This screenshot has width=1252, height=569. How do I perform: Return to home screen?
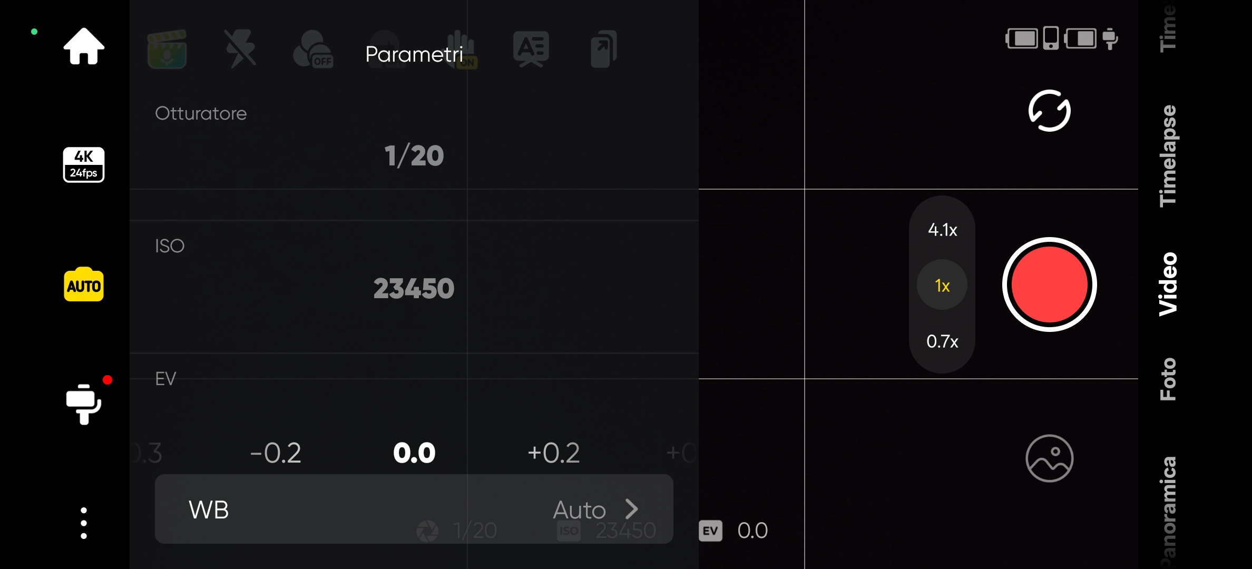tap(84, 47)
